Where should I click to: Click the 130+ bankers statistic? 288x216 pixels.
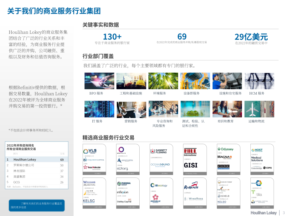coord(112,37)
